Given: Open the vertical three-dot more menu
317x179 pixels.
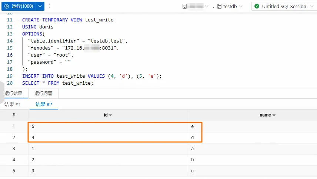Looking at the screenshot, I should tap(50, 6).
